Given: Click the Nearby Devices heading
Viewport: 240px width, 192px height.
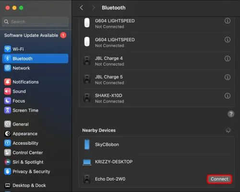Looking at the screenshot, I should [99, 130].
